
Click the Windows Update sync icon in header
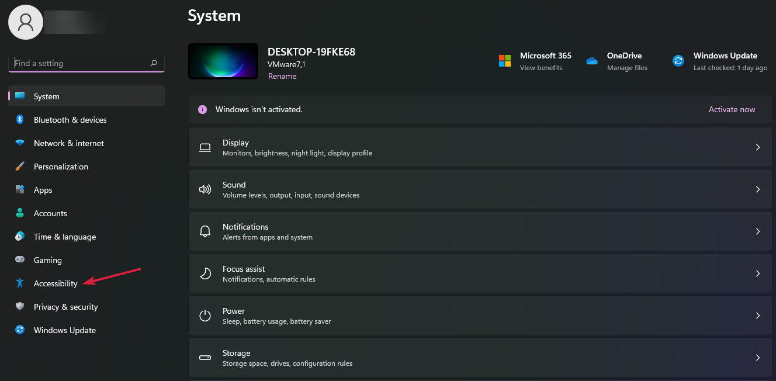pos(678,61)
